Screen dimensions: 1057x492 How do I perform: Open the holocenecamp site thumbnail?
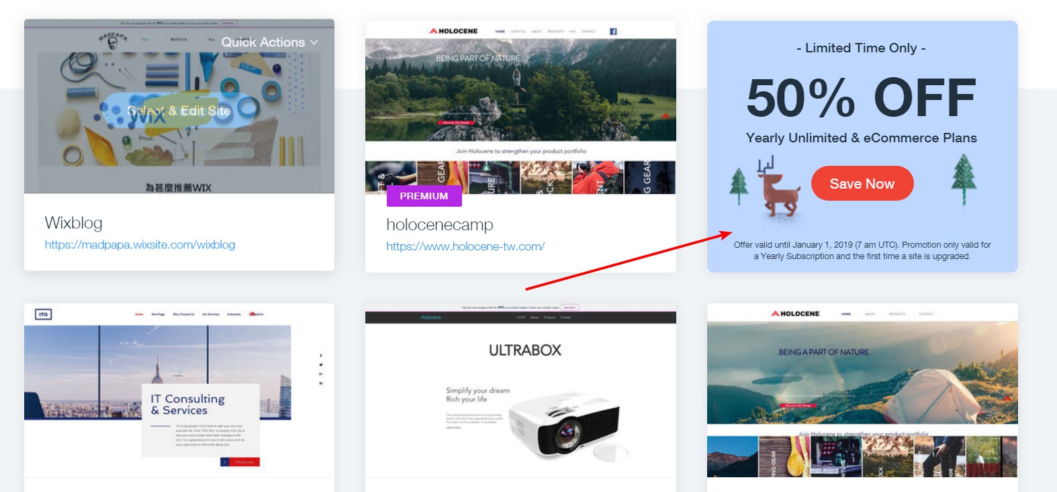520,107
